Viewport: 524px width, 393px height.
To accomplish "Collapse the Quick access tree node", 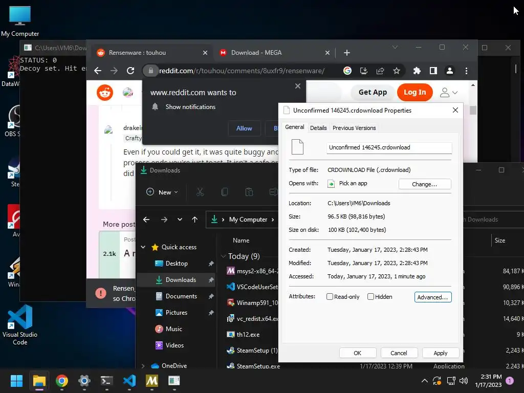I will [143, 247].
